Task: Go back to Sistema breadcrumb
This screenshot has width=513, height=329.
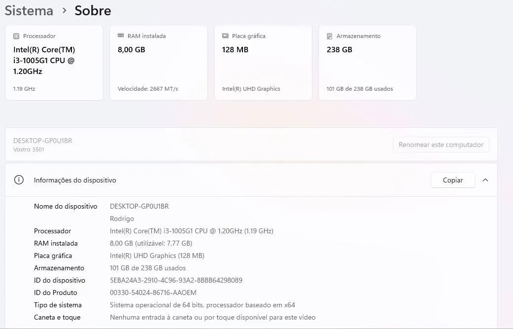Action: (29, 10)
